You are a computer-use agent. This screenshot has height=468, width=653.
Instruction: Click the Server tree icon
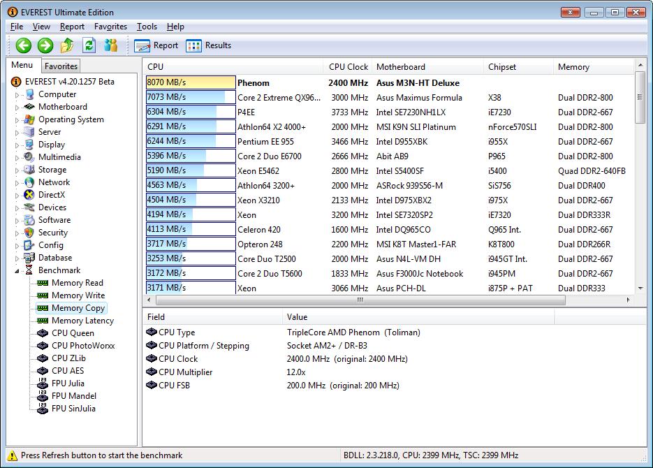(x=29, y=132)
